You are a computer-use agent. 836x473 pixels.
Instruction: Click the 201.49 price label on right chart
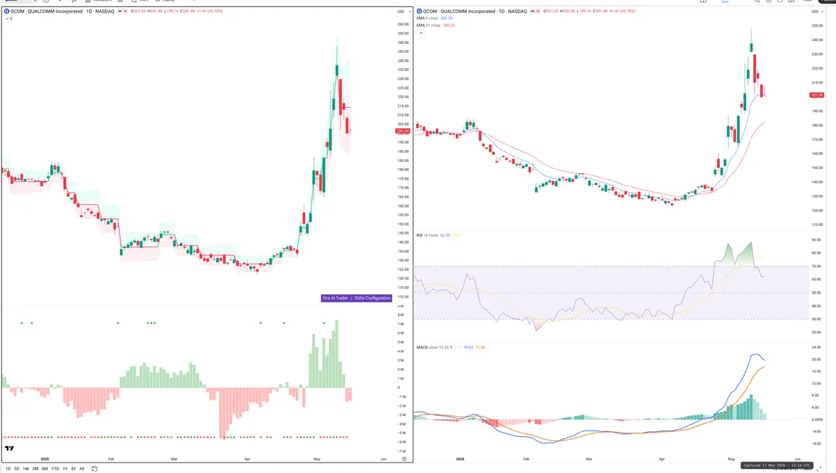click(816, 95)
